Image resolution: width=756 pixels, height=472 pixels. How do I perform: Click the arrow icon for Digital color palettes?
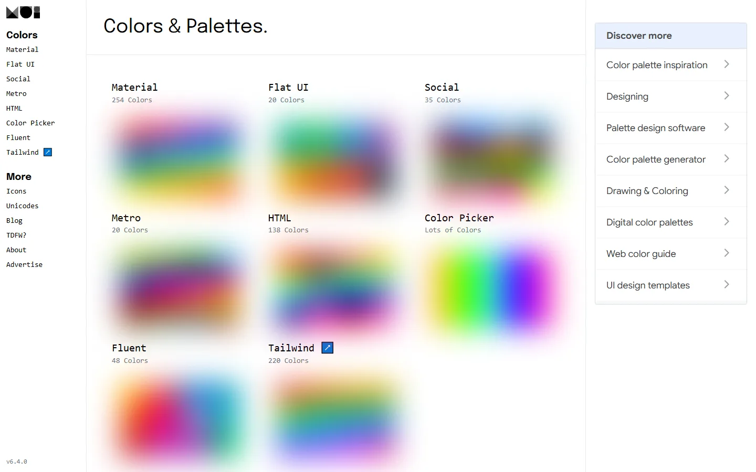point(727,221)
